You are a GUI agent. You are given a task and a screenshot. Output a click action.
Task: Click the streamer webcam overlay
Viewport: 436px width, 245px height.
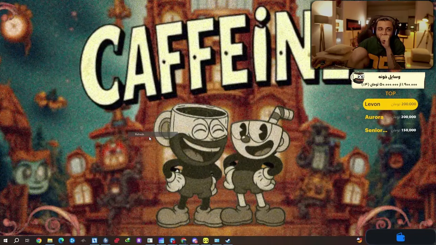coord(372,35)
